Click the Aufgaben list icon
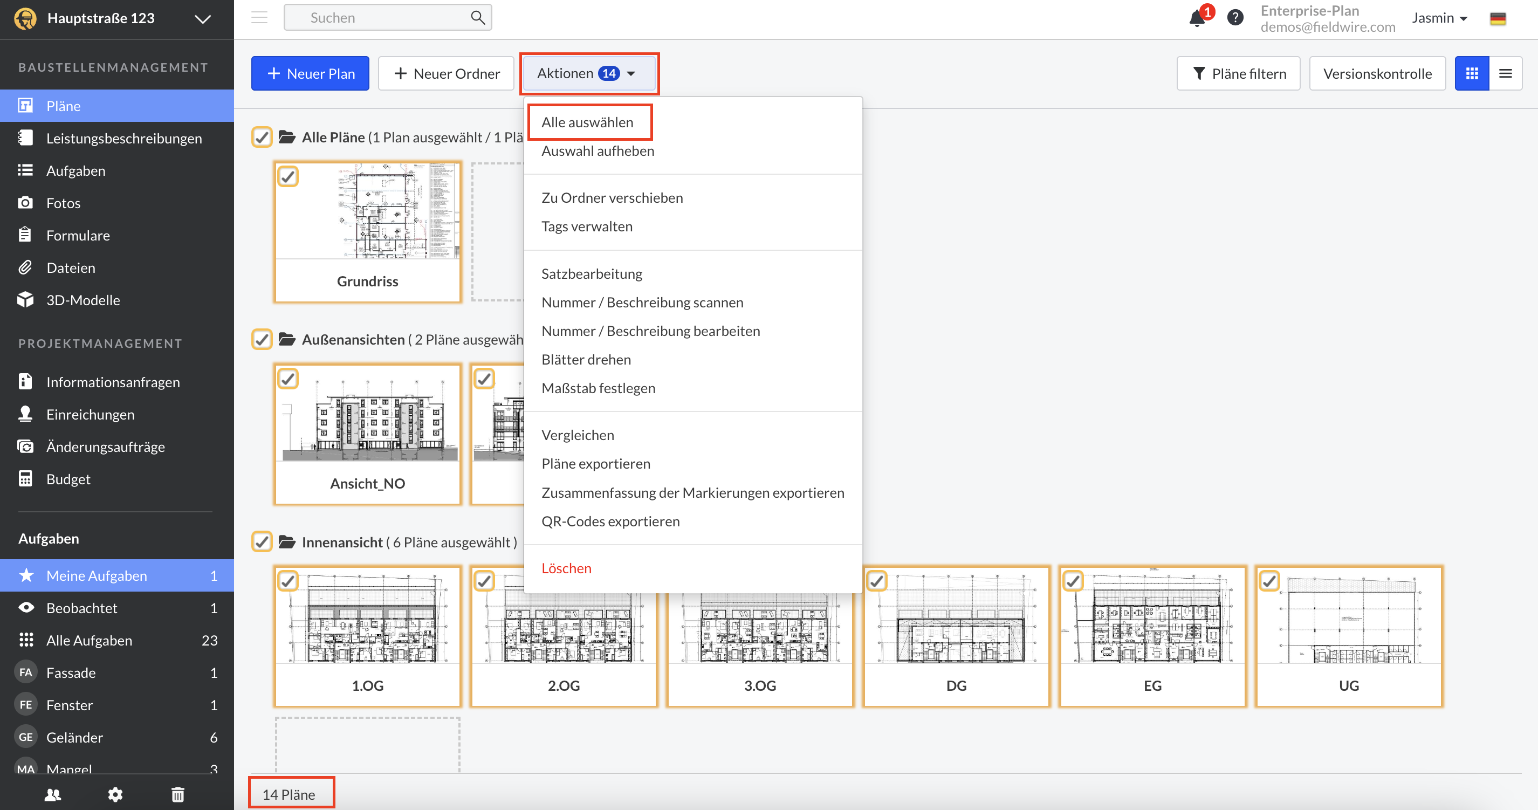The image size is (1538, 810). [x=25, y=171]
